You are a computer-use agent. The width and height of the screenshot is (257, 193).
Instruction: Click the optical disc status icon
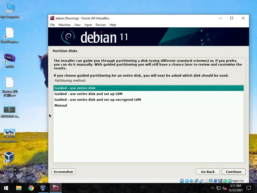(x=187, y=181)
